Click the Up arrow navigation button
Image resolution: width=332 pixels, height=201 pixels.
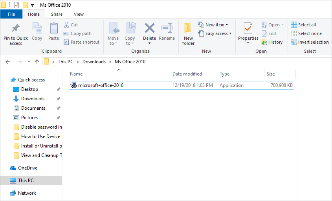[37, 62]
